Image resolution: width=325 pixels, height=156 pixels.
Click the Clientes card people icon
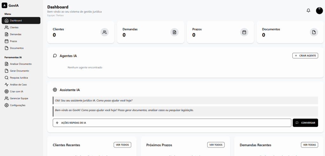(104, 32)
